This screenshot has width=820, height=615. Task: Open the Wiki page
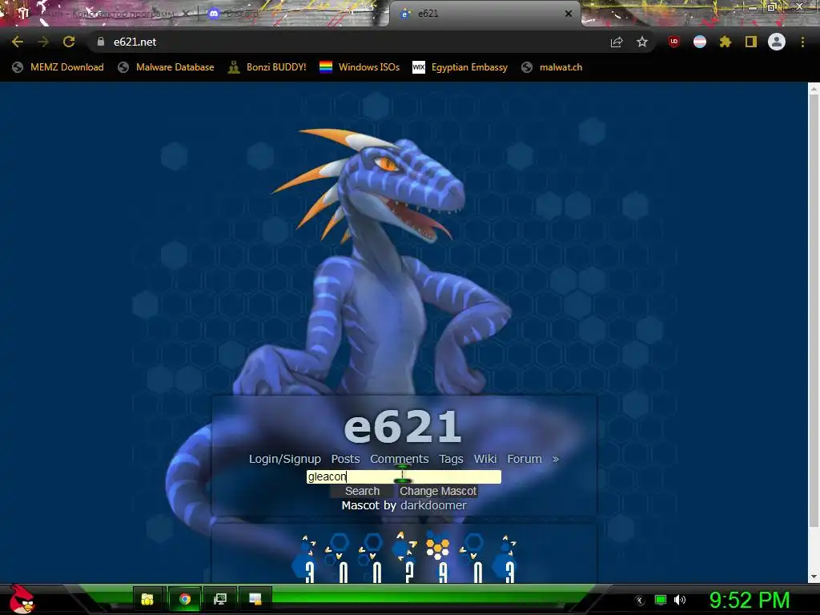click(x=484, y=459)
